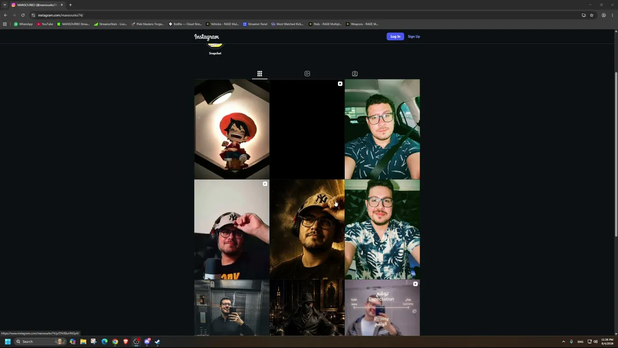This screenshot has width=618, height=348.
Task: Open Steam from the taskbar
Action: (x=157, y=342)
